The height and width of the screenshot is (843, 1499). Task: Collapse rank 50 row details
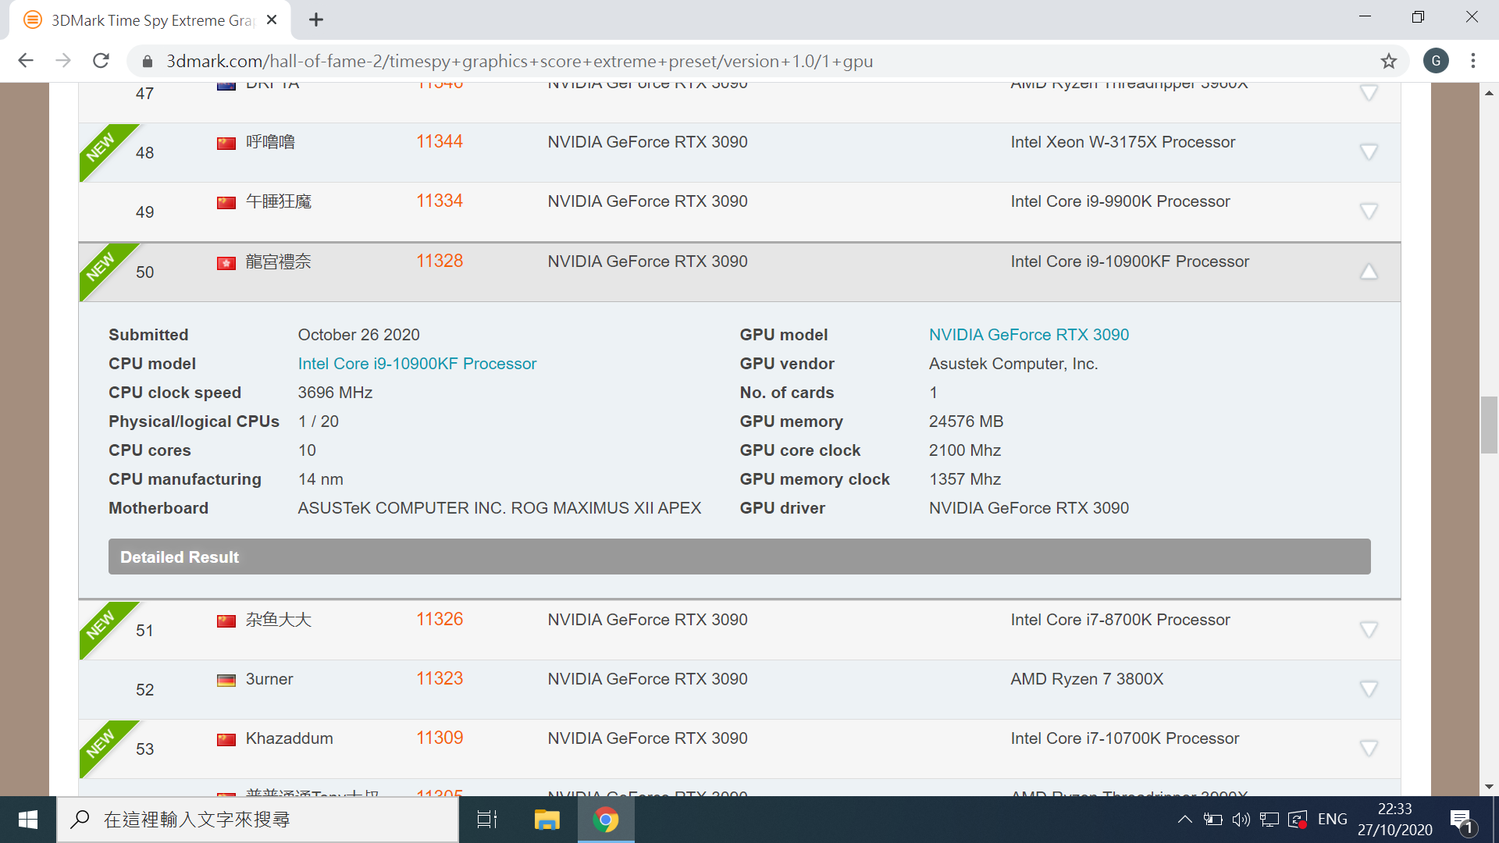(x=1369, y=272)
